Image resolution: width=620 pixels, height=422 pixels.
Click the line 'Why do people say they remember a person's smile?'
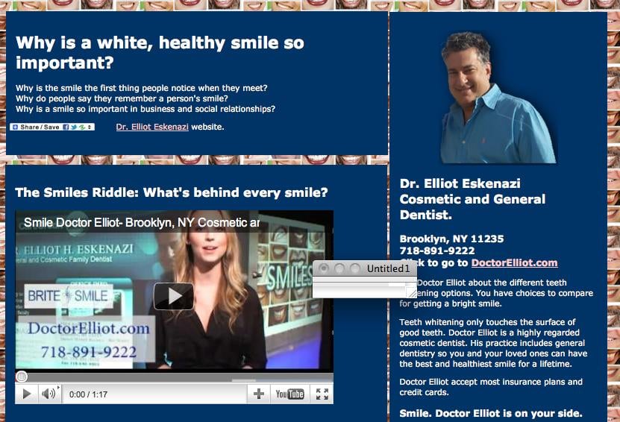(122, 98)
